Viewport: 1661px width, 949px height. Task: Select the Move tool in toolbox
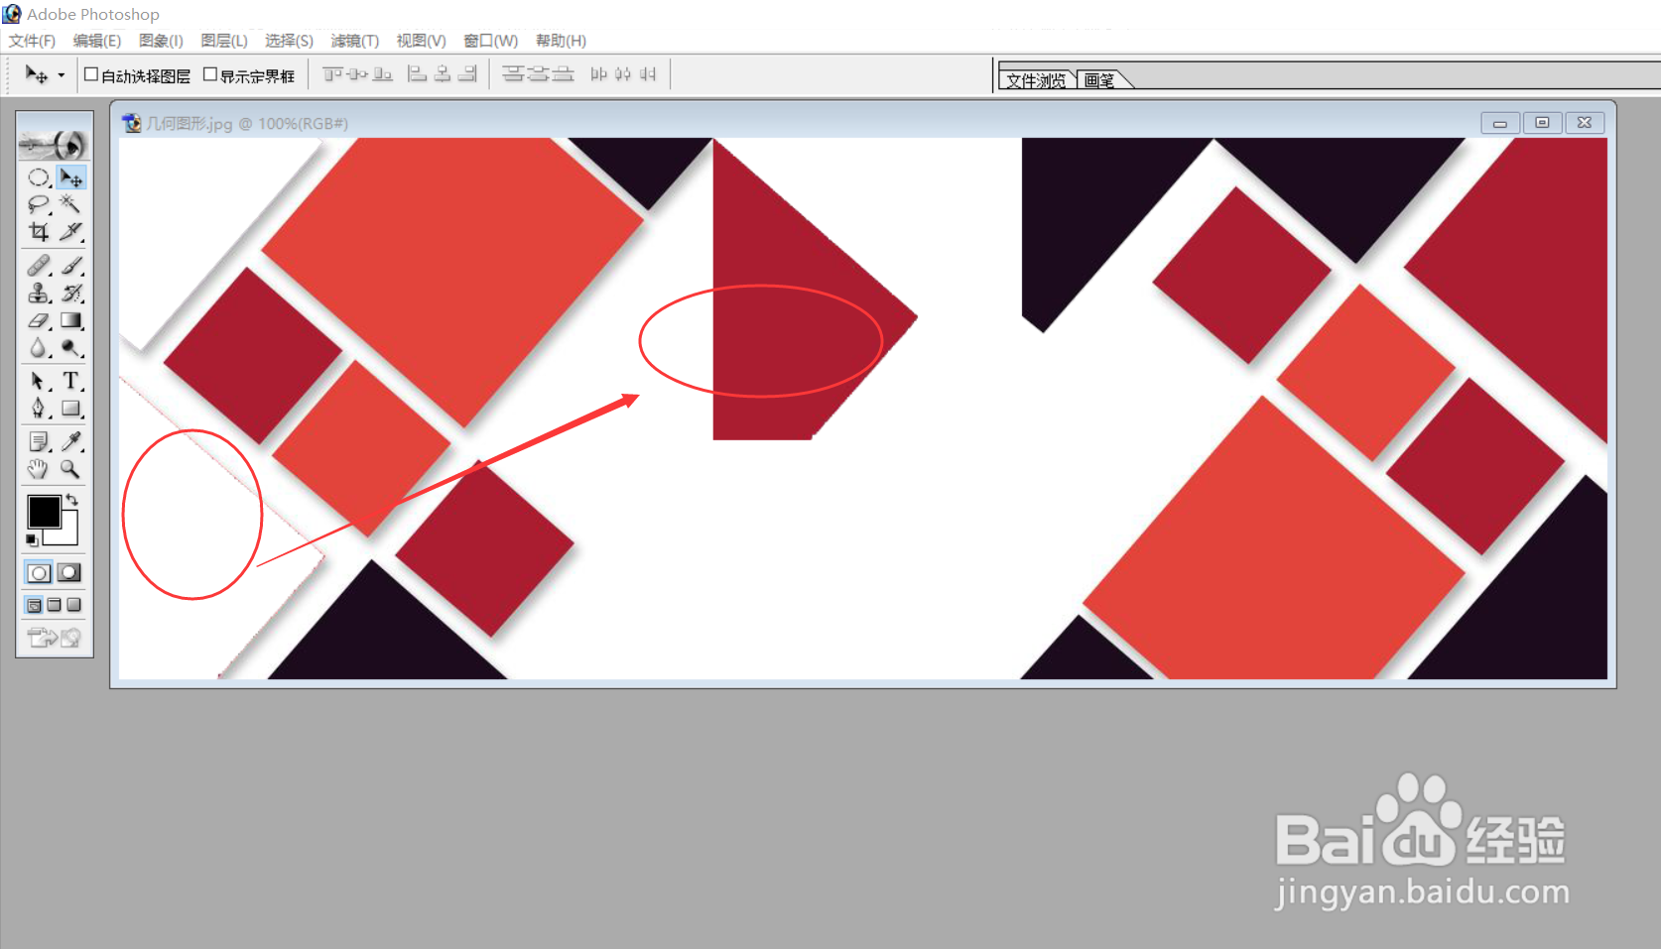(x=70, y=178)
